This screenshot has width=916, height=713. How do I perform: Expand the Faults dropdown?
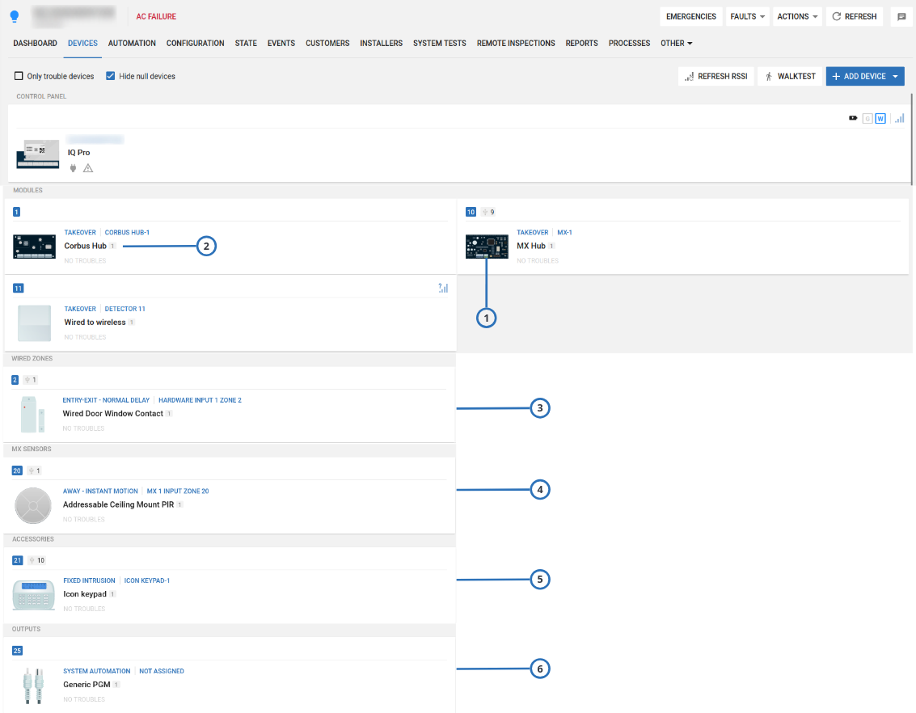pos(747,16)
